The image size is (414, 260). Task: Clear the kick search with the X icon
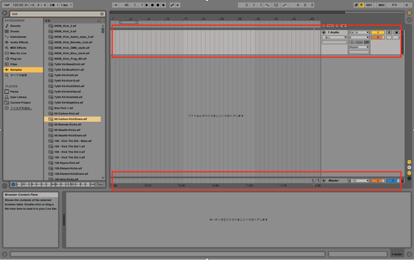point(102,14)
